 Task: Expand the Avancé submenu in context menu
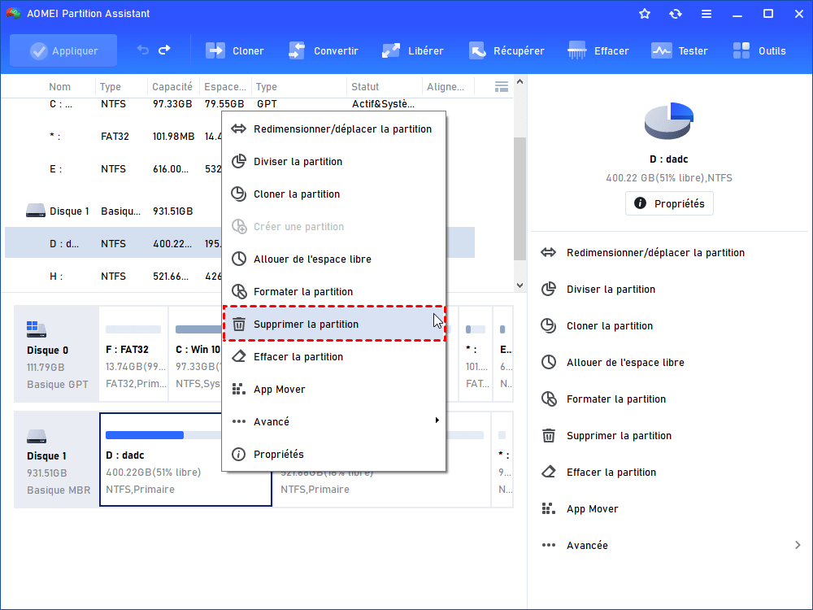coord(334,421)
